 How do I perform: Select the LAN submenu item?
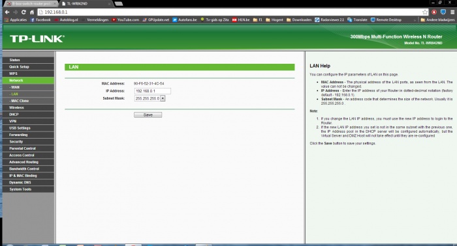(28, 94)
